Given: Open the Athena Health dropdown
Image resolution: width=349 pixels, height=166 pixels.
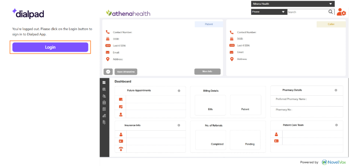Looking at the screenshot, I should (x=293, y=4).
